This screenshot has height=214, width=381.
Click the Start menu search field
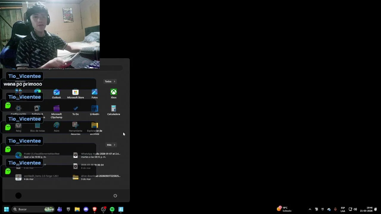point(67,68)
